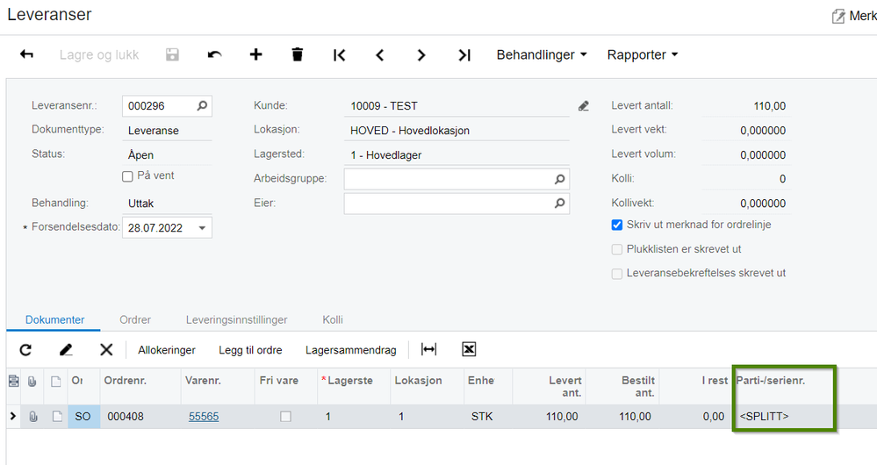Go to next record arrow

pyautogui.click(x=421, y=54)
